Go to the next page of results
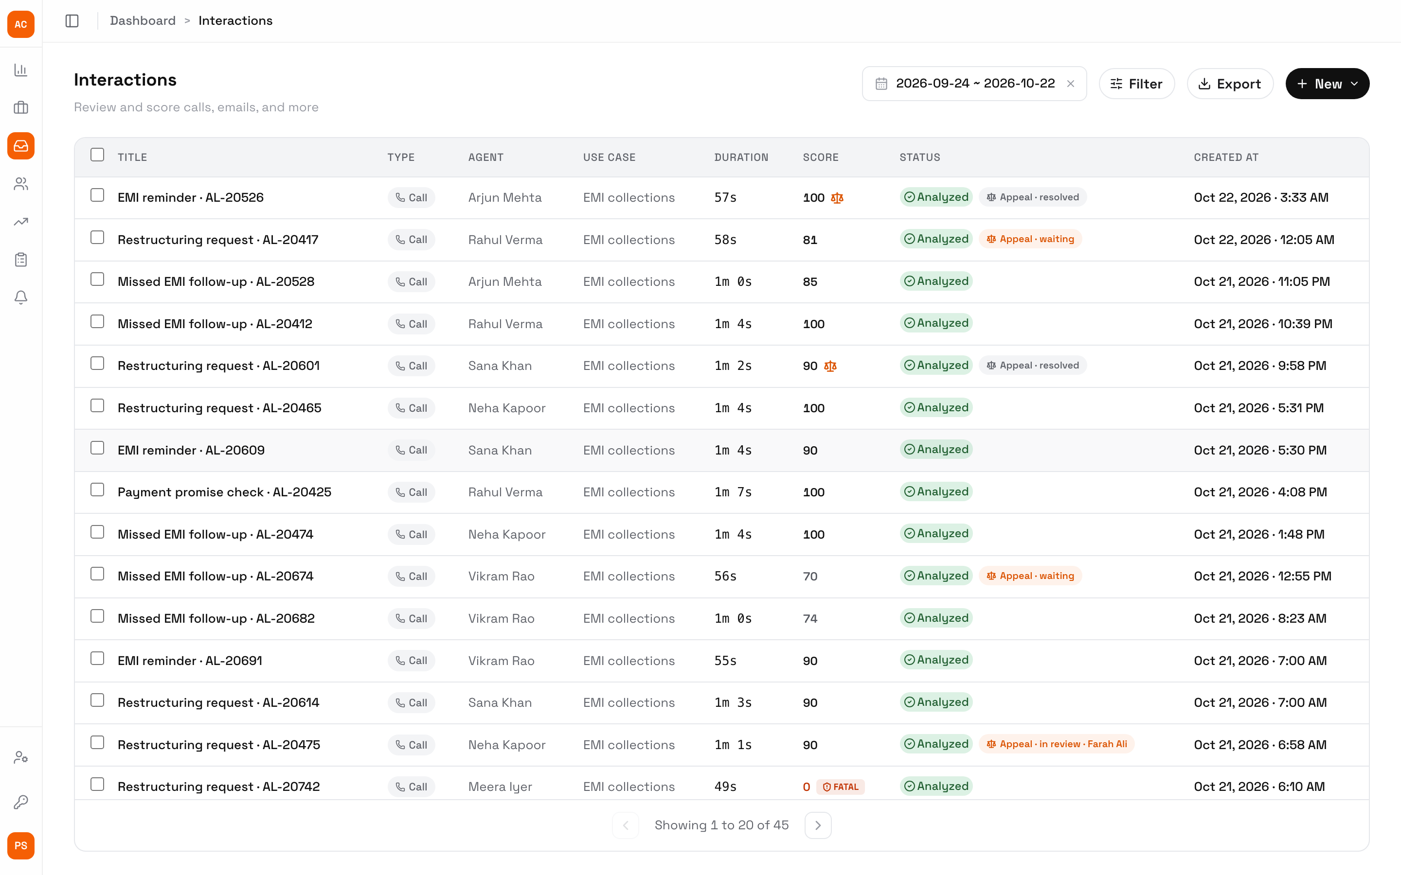This screenshot has height=875, width=1401. 817,825
